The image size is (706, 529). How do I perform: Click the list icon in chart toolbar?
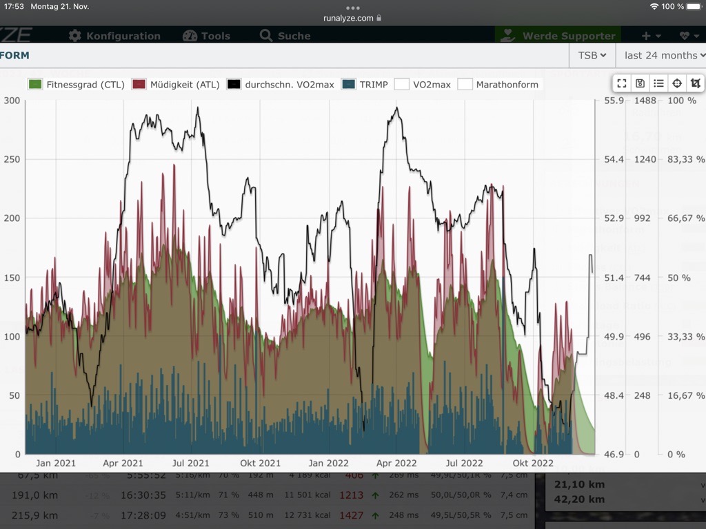click(658, 83)
